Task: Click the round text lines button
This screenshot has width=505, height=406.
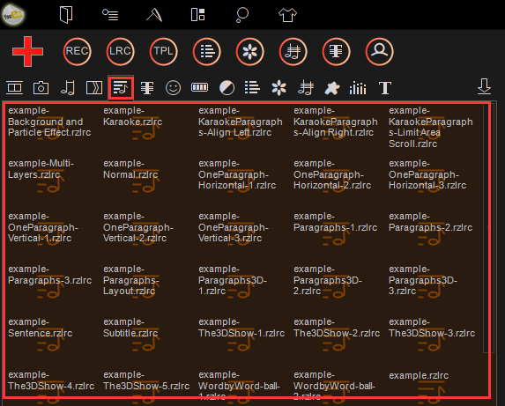Action: [x=207, y=51]
